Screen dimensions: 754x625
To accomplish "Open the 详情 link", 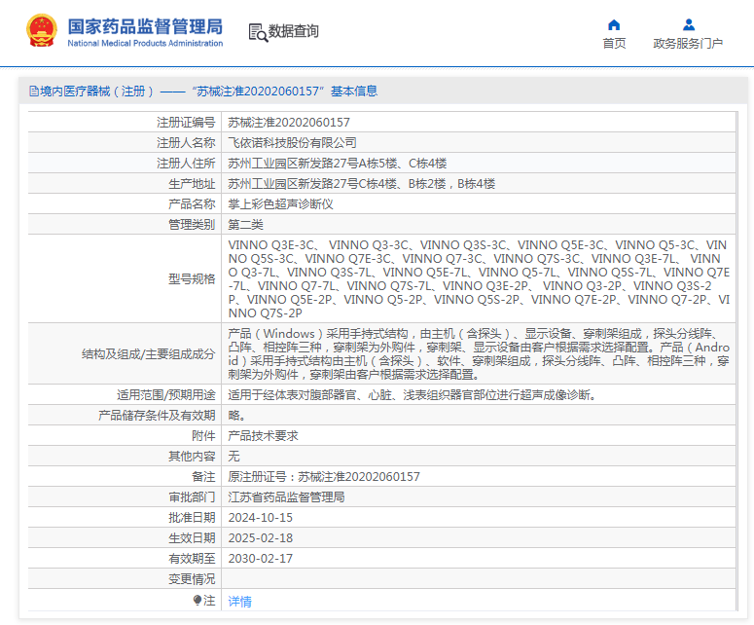I will pos(239,602).
